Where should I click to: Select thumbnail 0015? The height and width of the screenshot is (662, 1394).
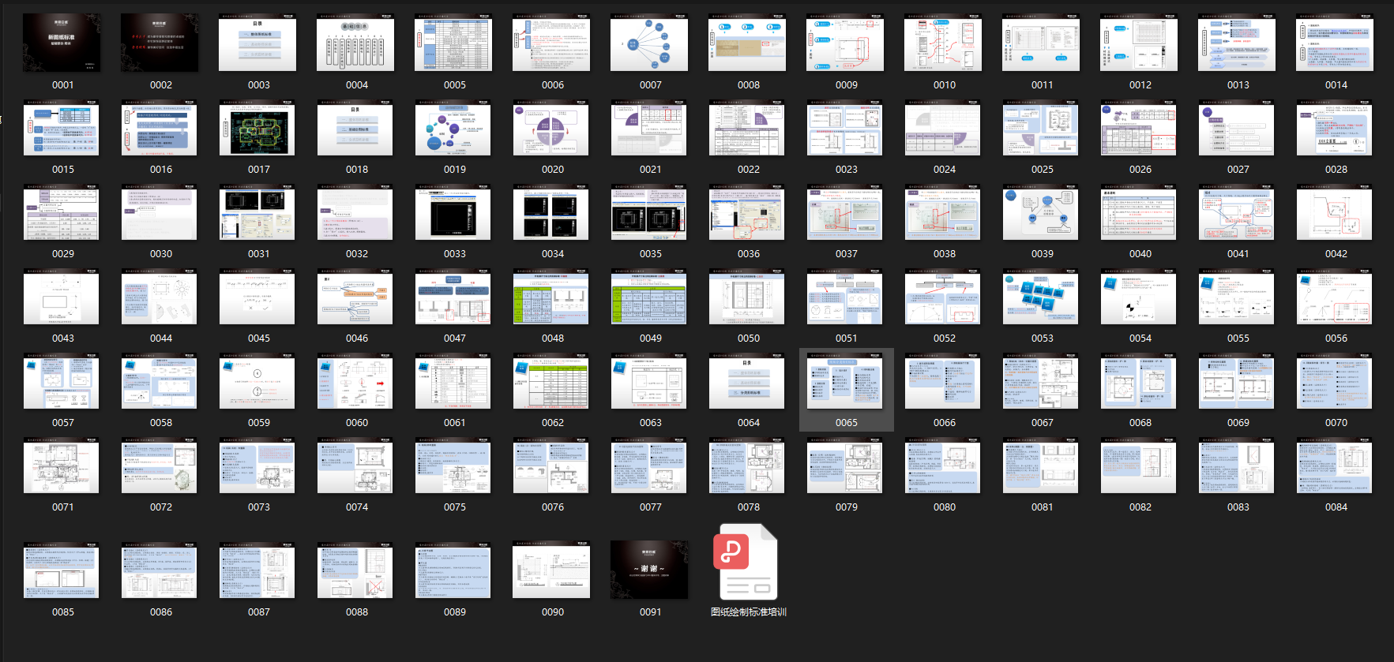click(x=62, y=128)
